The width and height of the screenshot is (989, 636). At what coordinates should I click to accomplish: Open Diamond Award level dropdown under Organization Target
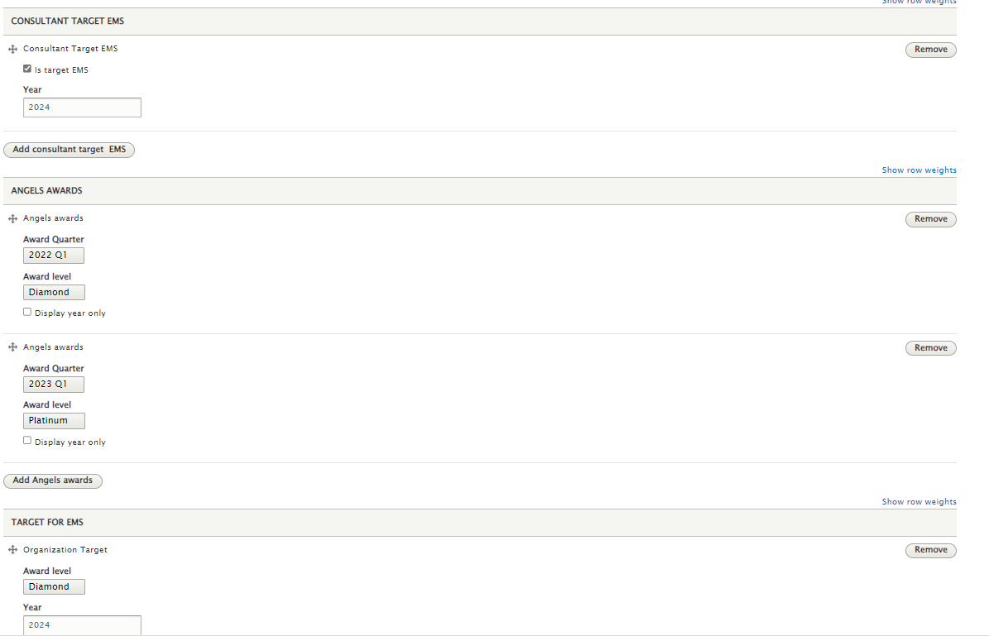[x=55, y=587]
